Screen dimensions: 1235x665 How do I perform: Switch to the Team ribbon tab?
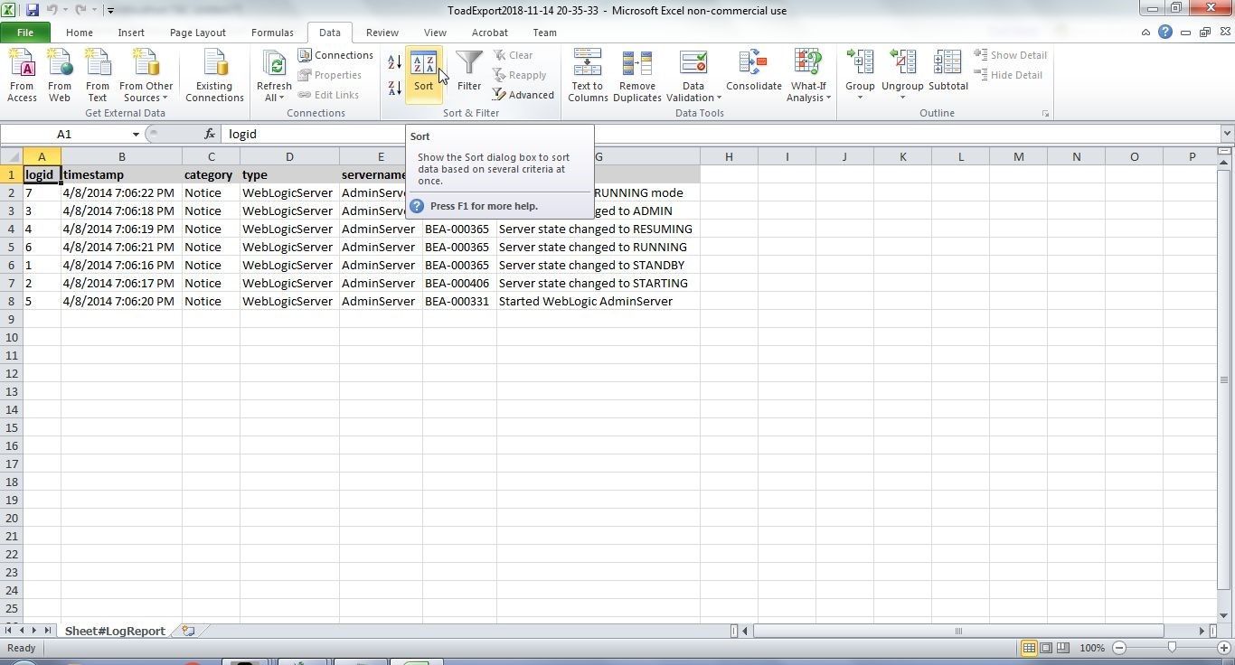pos(544,33)
